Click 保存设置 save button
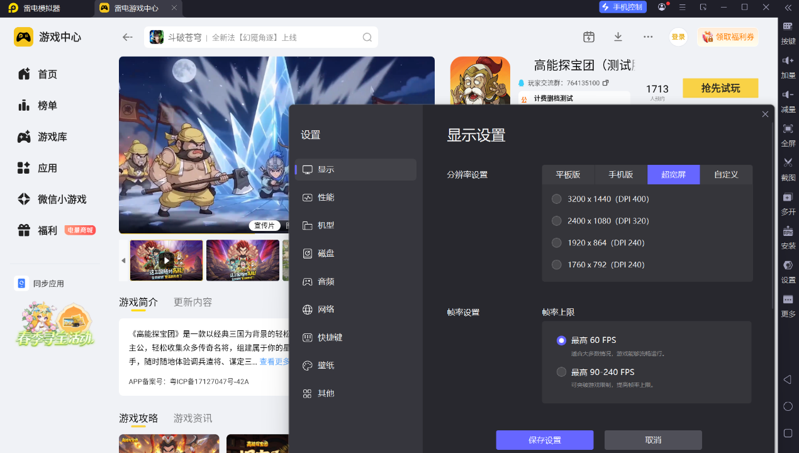The image size is (799, 453). point(545,440)
